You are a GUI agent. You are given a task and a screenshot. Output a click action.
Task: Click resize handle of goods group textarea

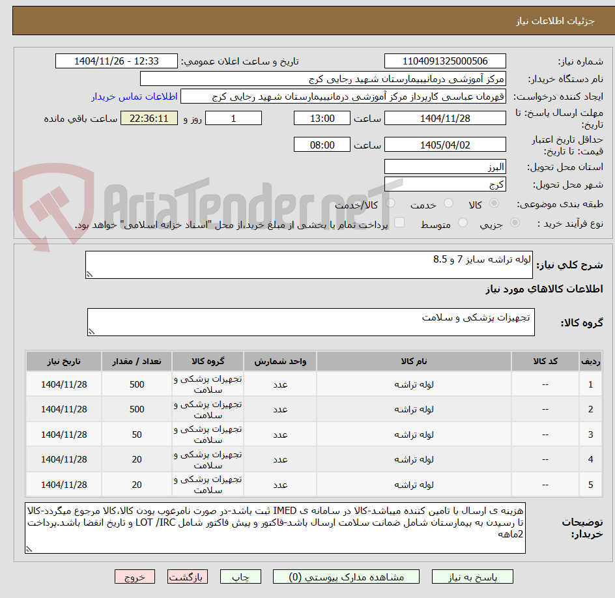91,332
